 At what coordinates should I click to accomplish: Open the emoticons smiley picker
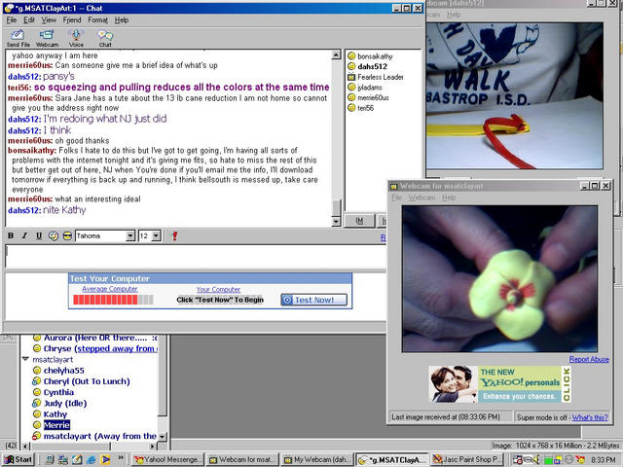(x=67, y=235)
